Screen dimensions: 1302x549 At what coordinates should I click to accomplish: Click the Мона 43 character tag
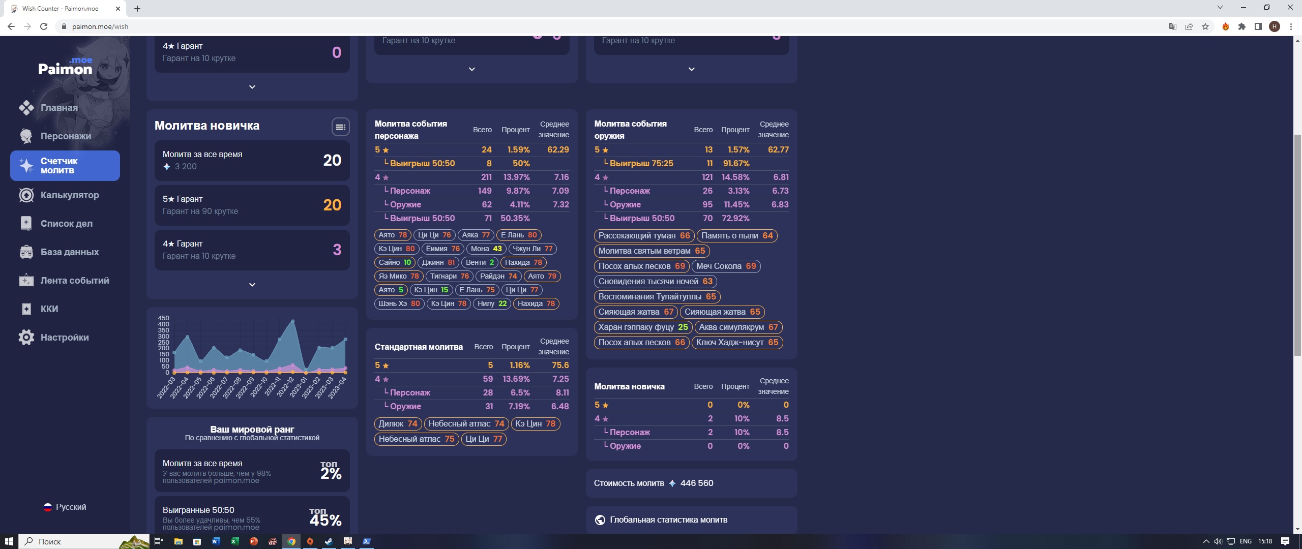tap(486, 249)
